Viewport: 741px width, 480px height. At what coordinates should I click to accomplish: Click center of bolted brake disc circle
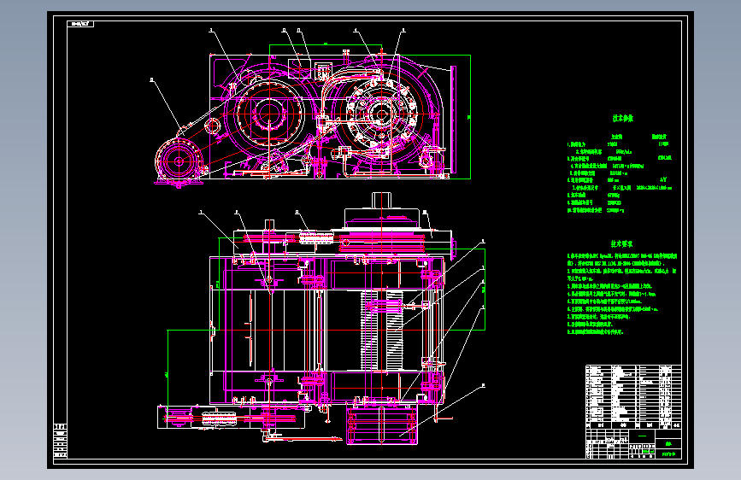point(381,114)
